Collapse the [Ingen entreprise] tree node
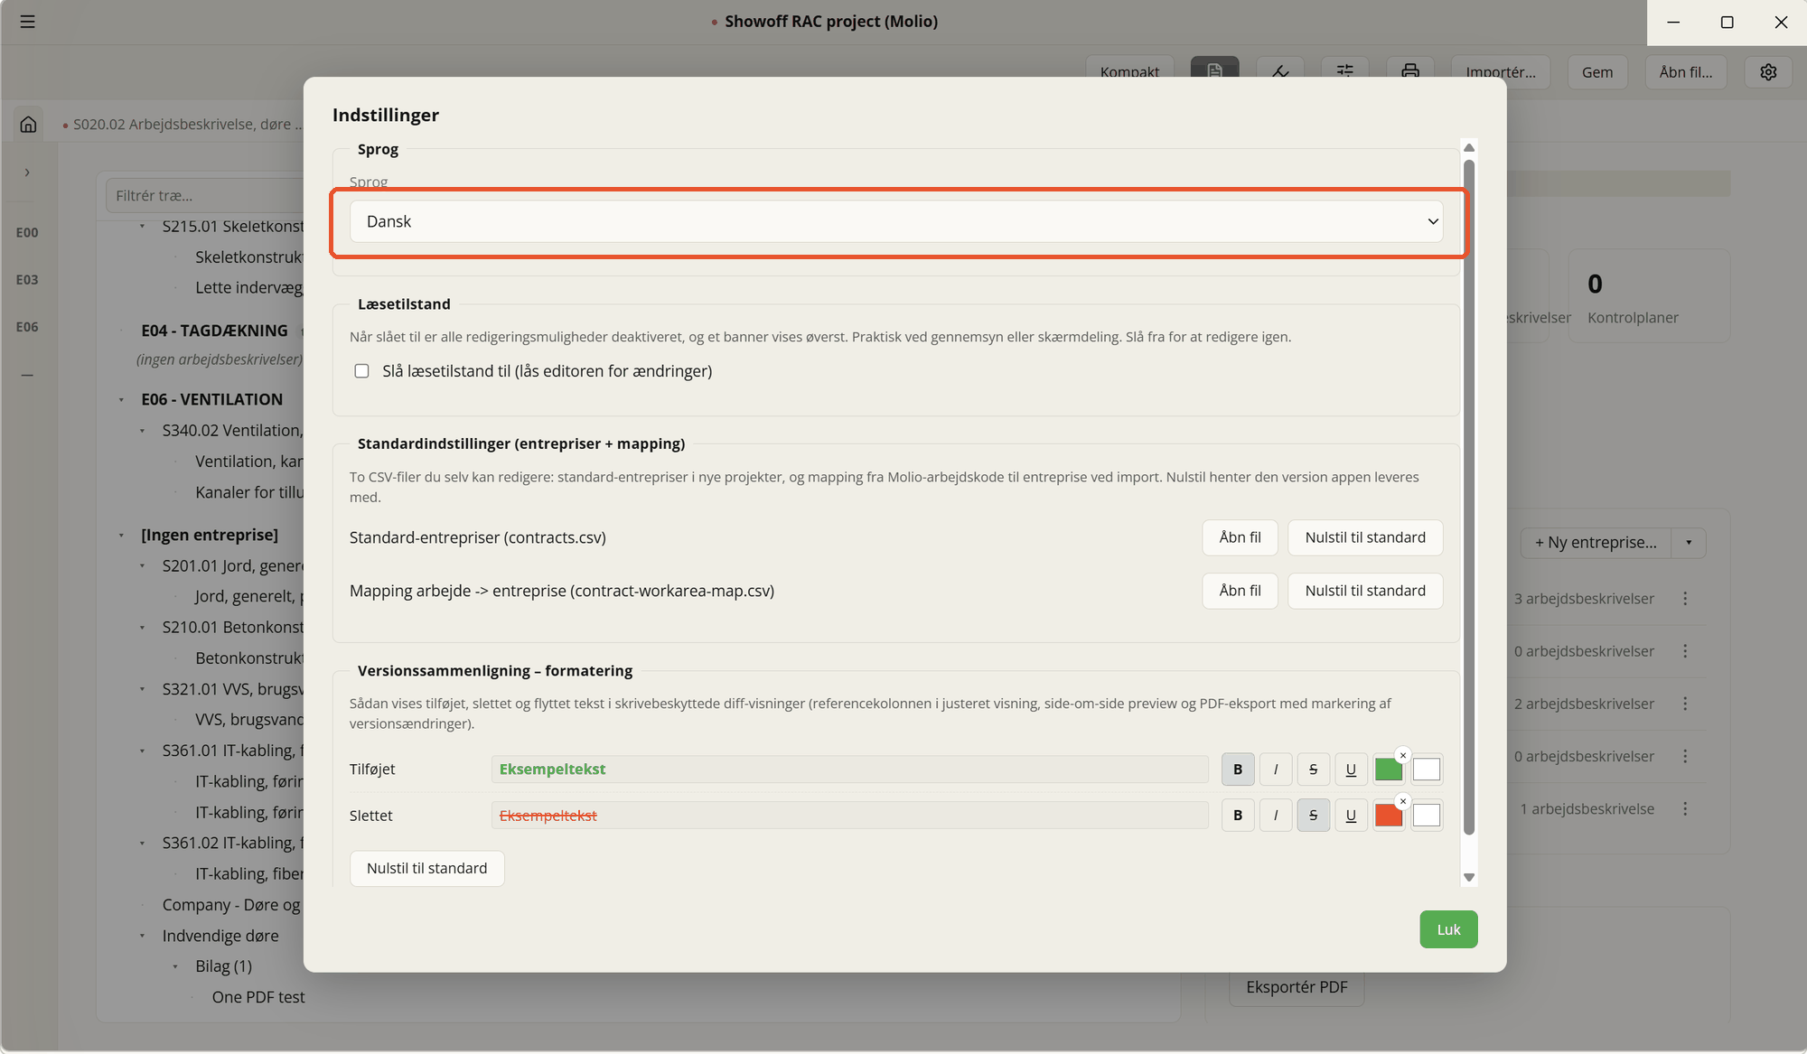The height and width of the screenshot is (1054, 1807). pyautogui.click(x=121, y=536)
